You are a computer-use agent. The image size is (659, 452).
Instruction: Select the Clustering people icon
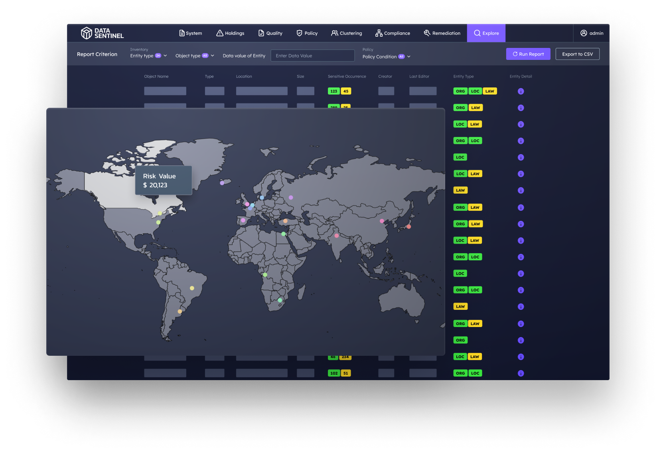[334, 33]
